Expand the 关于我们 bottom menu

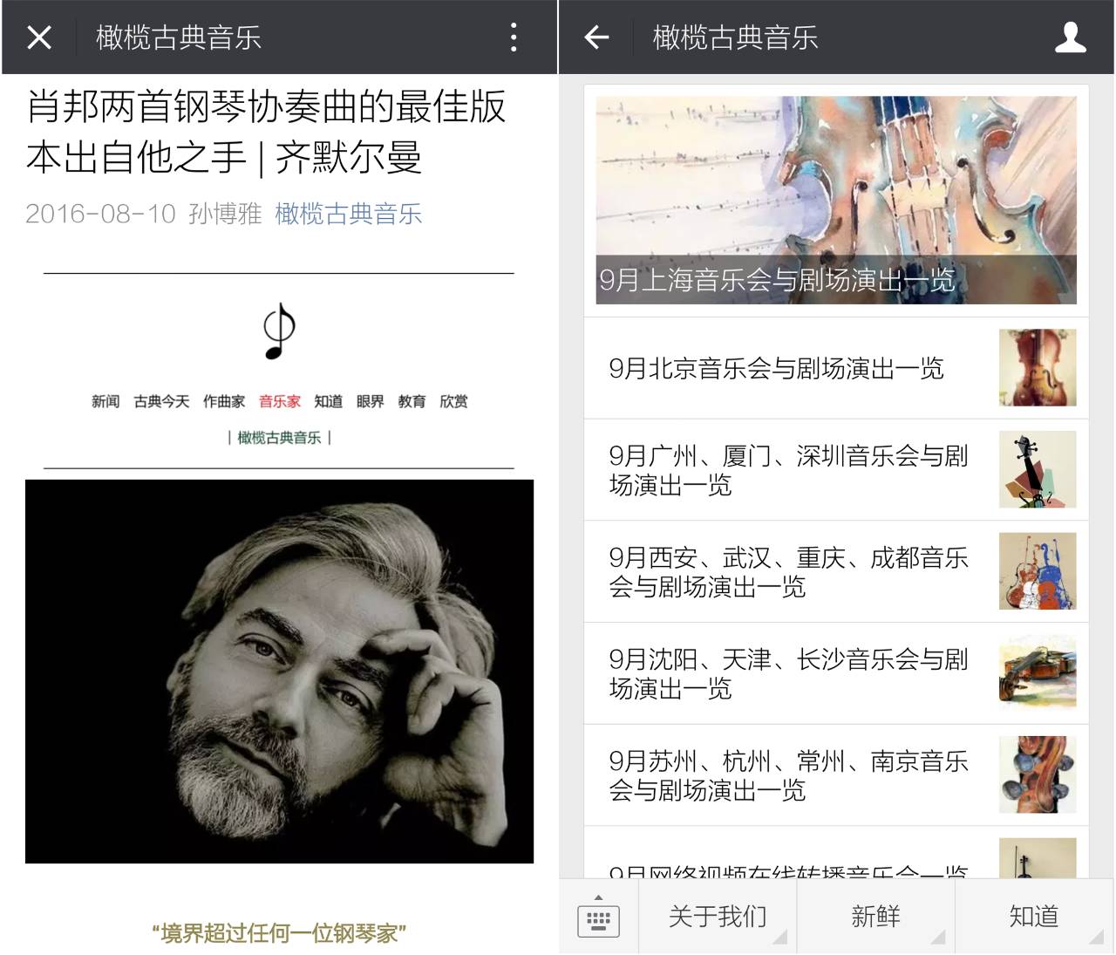tap(718, 917)
